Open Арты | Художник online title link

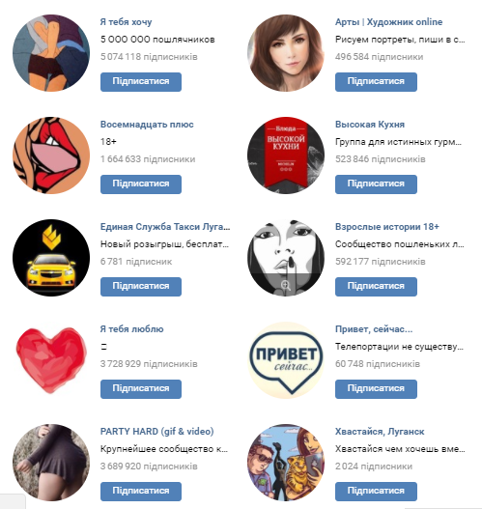point(388,22)
